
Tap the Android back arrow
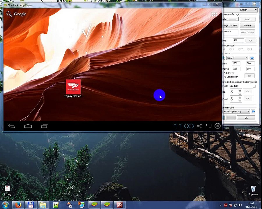12,126
